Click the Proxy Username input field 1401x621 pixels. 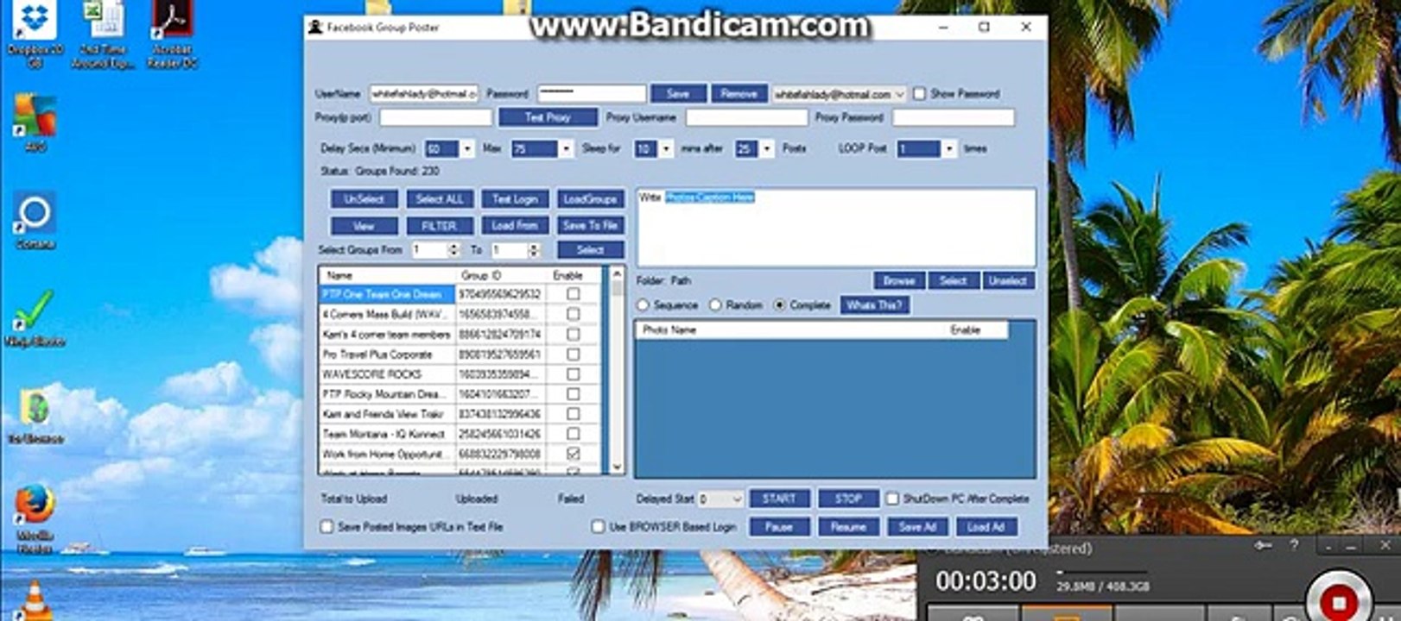tap(746, 117)
